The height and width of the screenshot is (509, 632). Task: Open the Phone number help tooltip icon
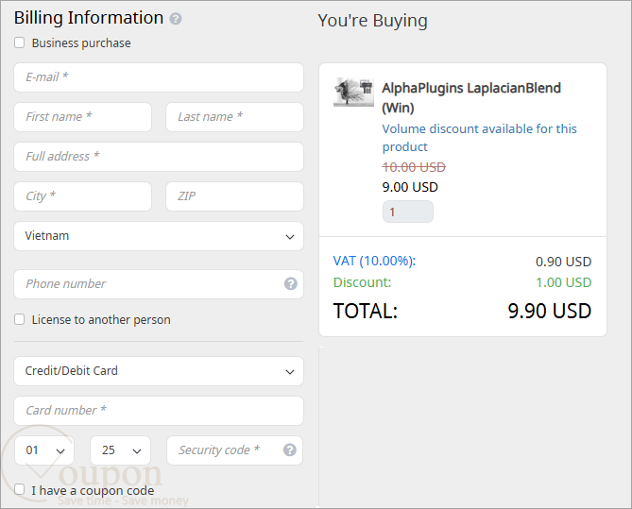coord(291,283)
